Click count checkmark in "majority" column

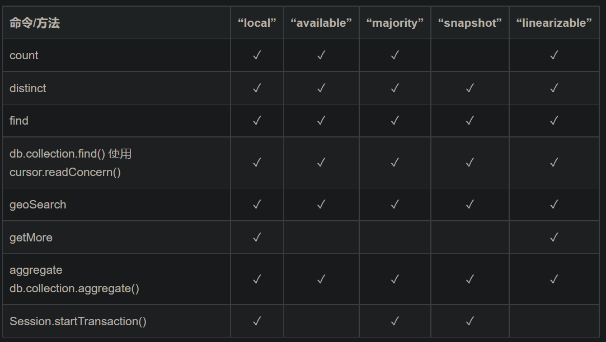395,55
